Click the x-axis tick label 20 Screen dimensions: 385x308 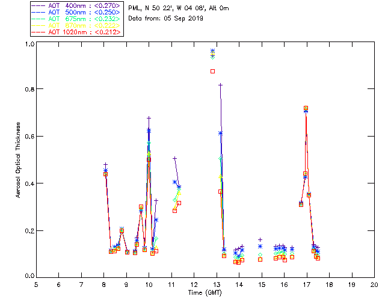point(374,285)
